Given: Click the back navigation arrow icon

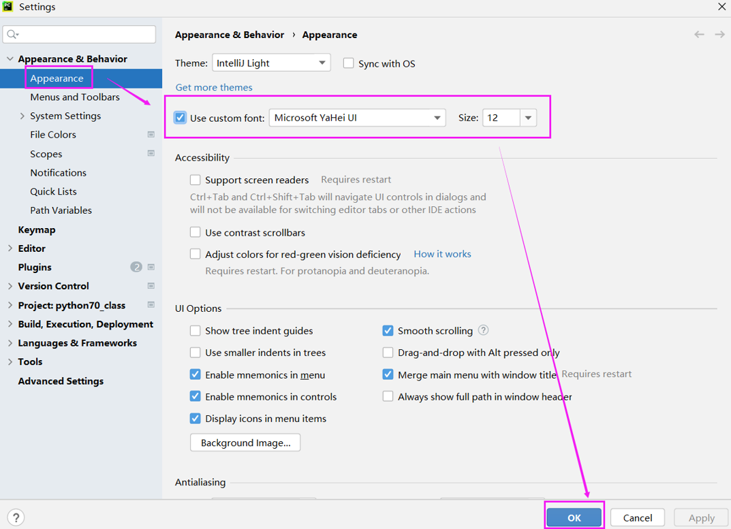Looking at the screenshot, I should [699, 35].
